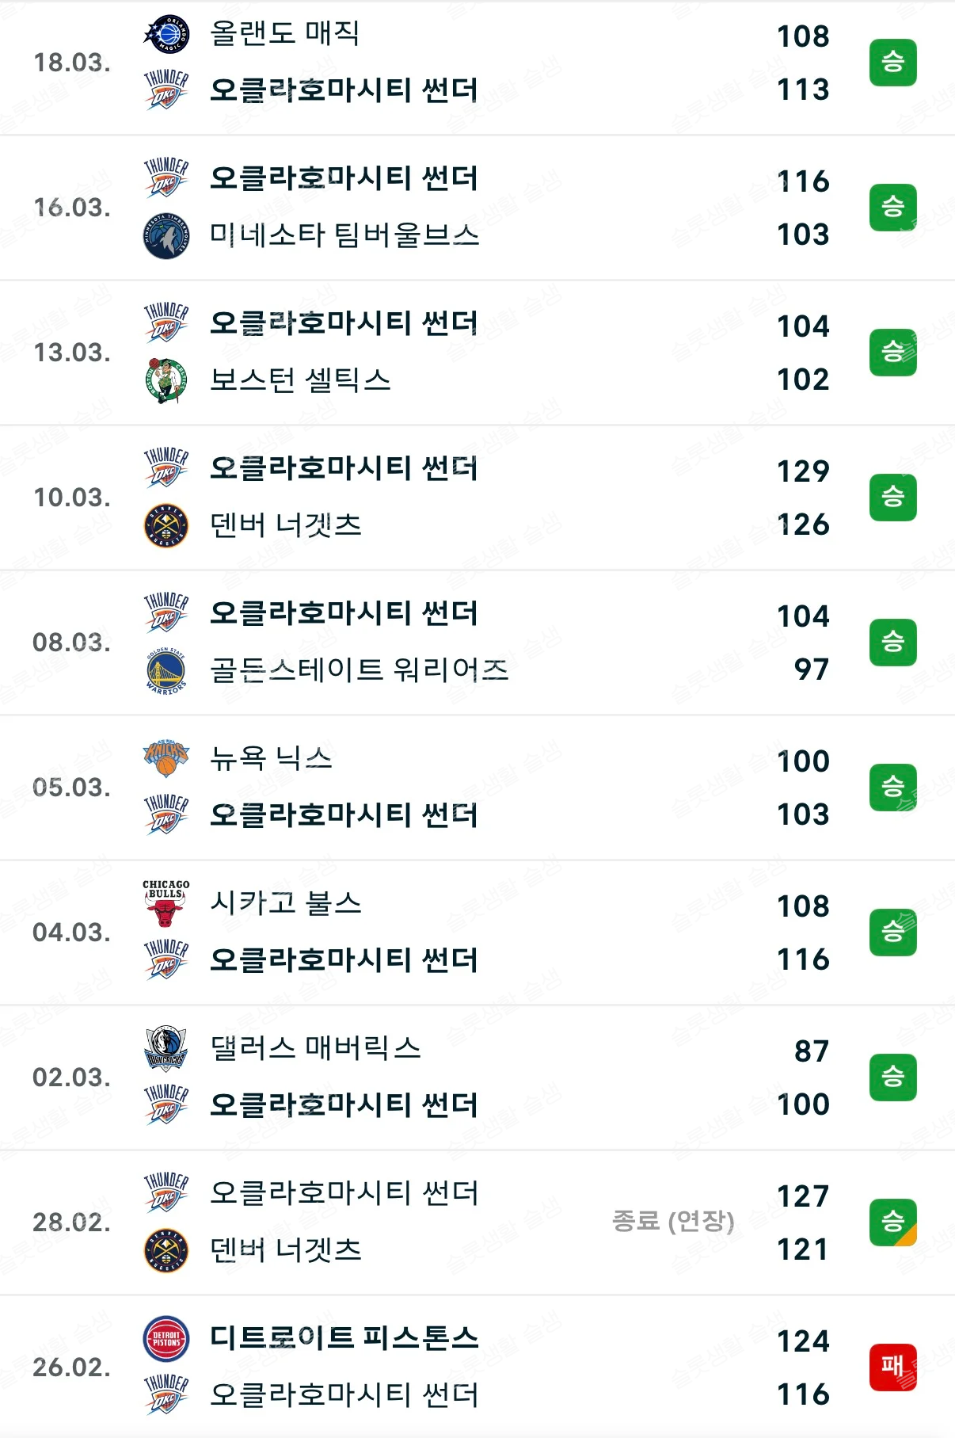Click the 종료 (연장) status label

(x=673, y=1221)
